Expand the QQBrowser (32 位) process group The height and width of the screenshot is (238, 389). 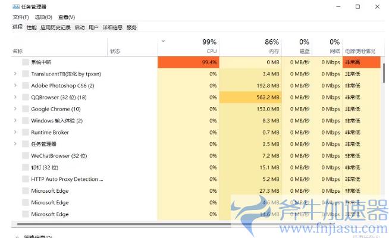click(x=15, y=97)
